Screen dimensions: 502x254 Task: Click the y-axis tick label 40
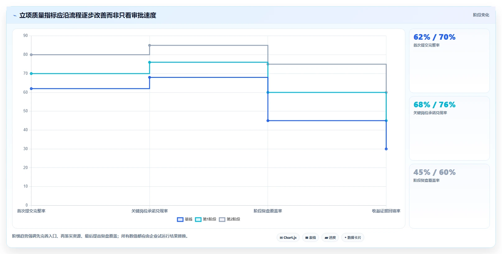[x=25, y=130]
